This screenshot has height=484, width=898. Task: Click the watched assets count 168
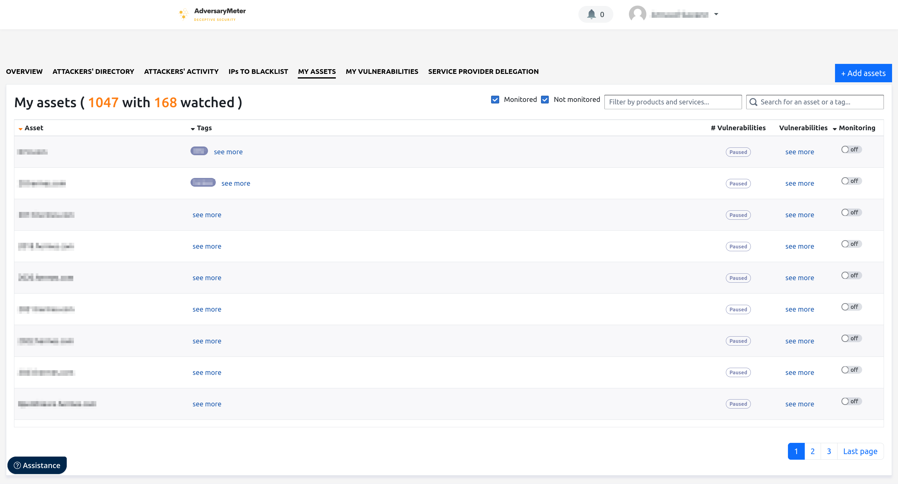165,103
